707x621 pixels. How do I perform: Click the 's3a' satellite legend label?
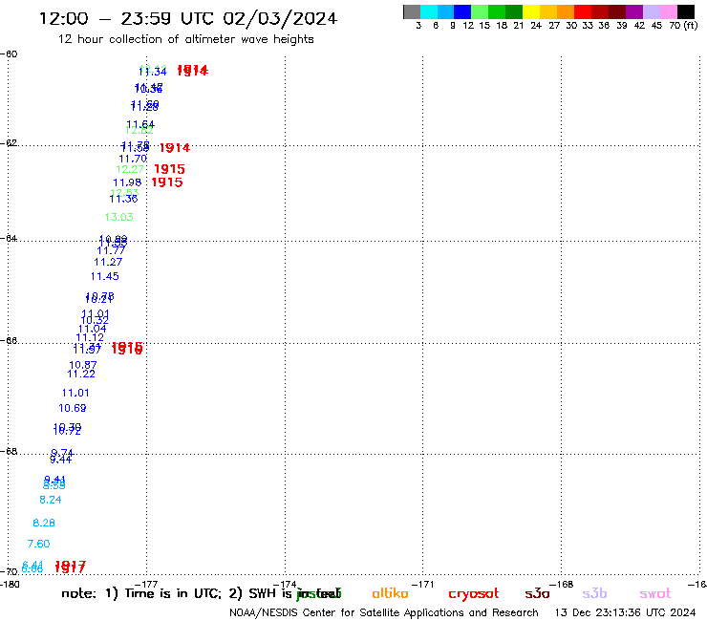coord(537,593)
